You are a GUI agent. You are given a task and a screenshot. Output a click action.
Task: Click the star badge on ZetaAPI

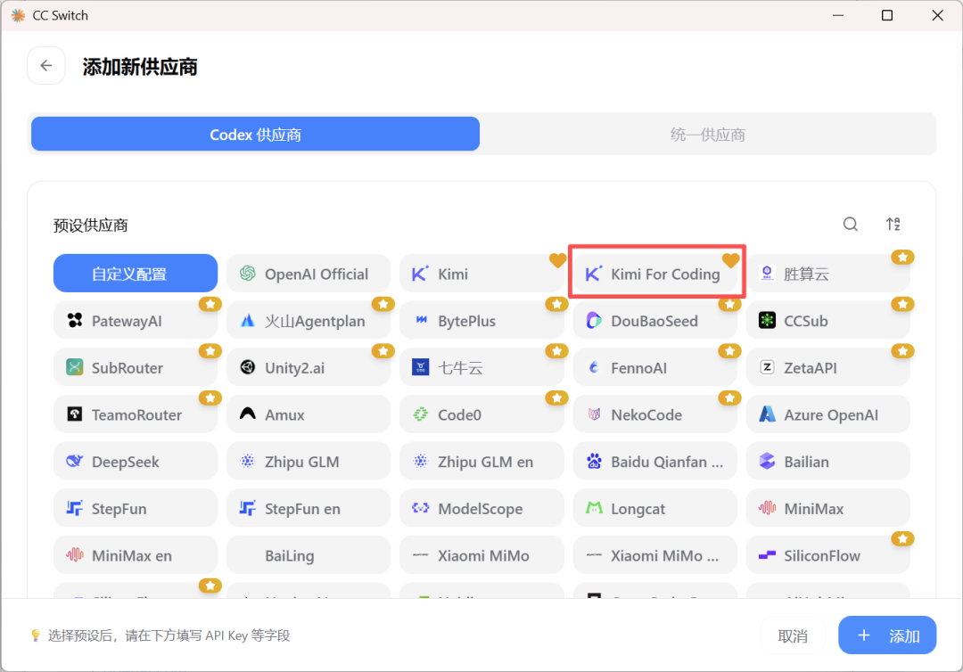click(902, 351)
